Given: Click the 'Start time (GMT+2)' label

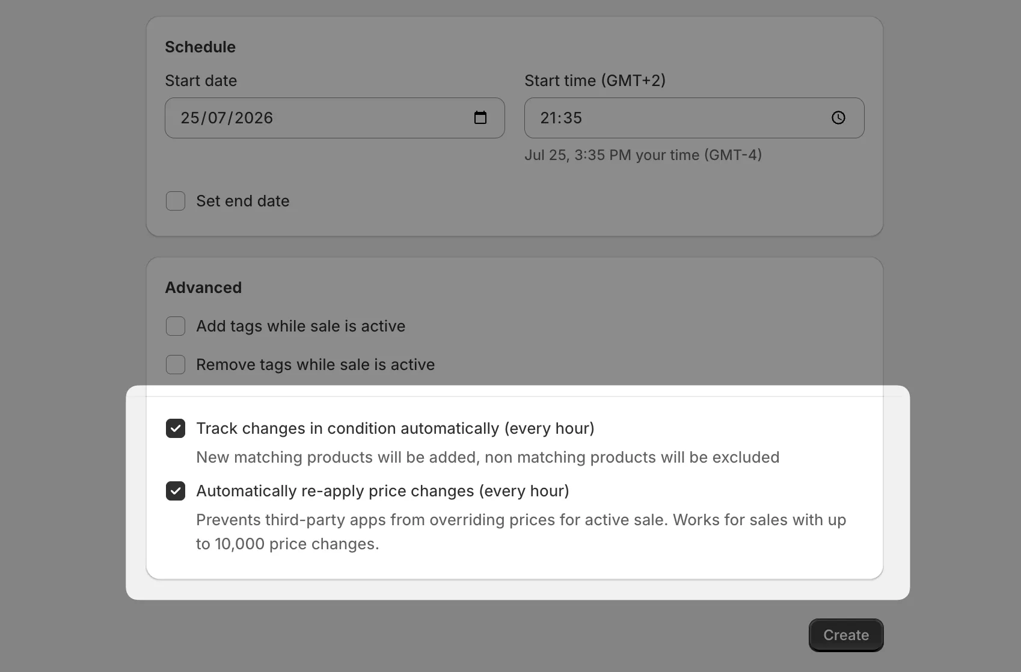Looking at the screenshot, I should [x=595, y=81].
